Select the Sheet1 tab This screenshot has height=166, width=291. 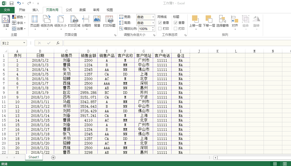(34, 157)
